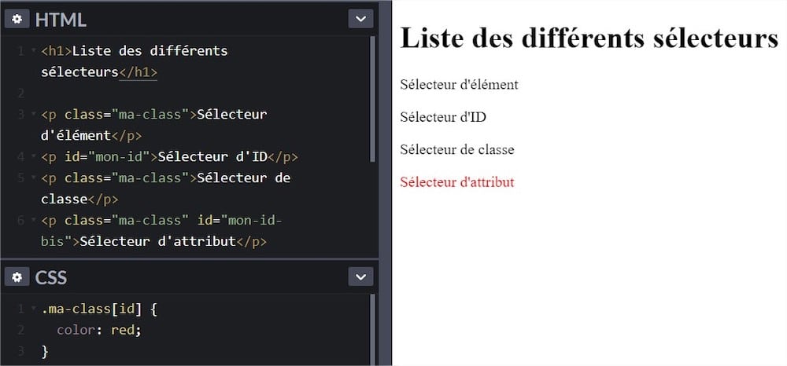Image resolution: width=787 pixels, height=366 pixels.
Task: Click the "Liste des différents sélecteurs" preview heading
Action: coord(589,38)
